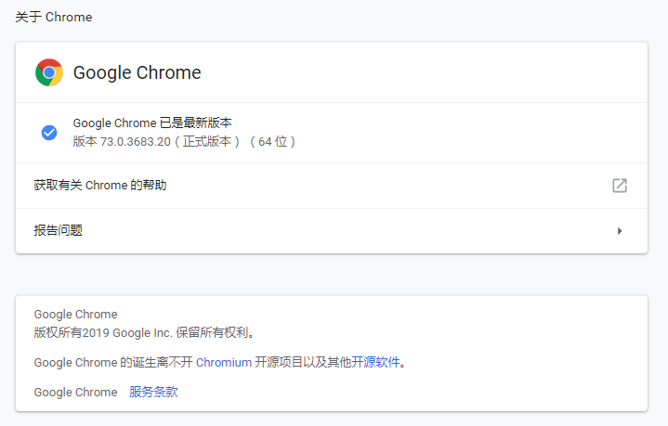Click the 已是最新版本 status text
668x426 pixels.
[x=195, y=123]
